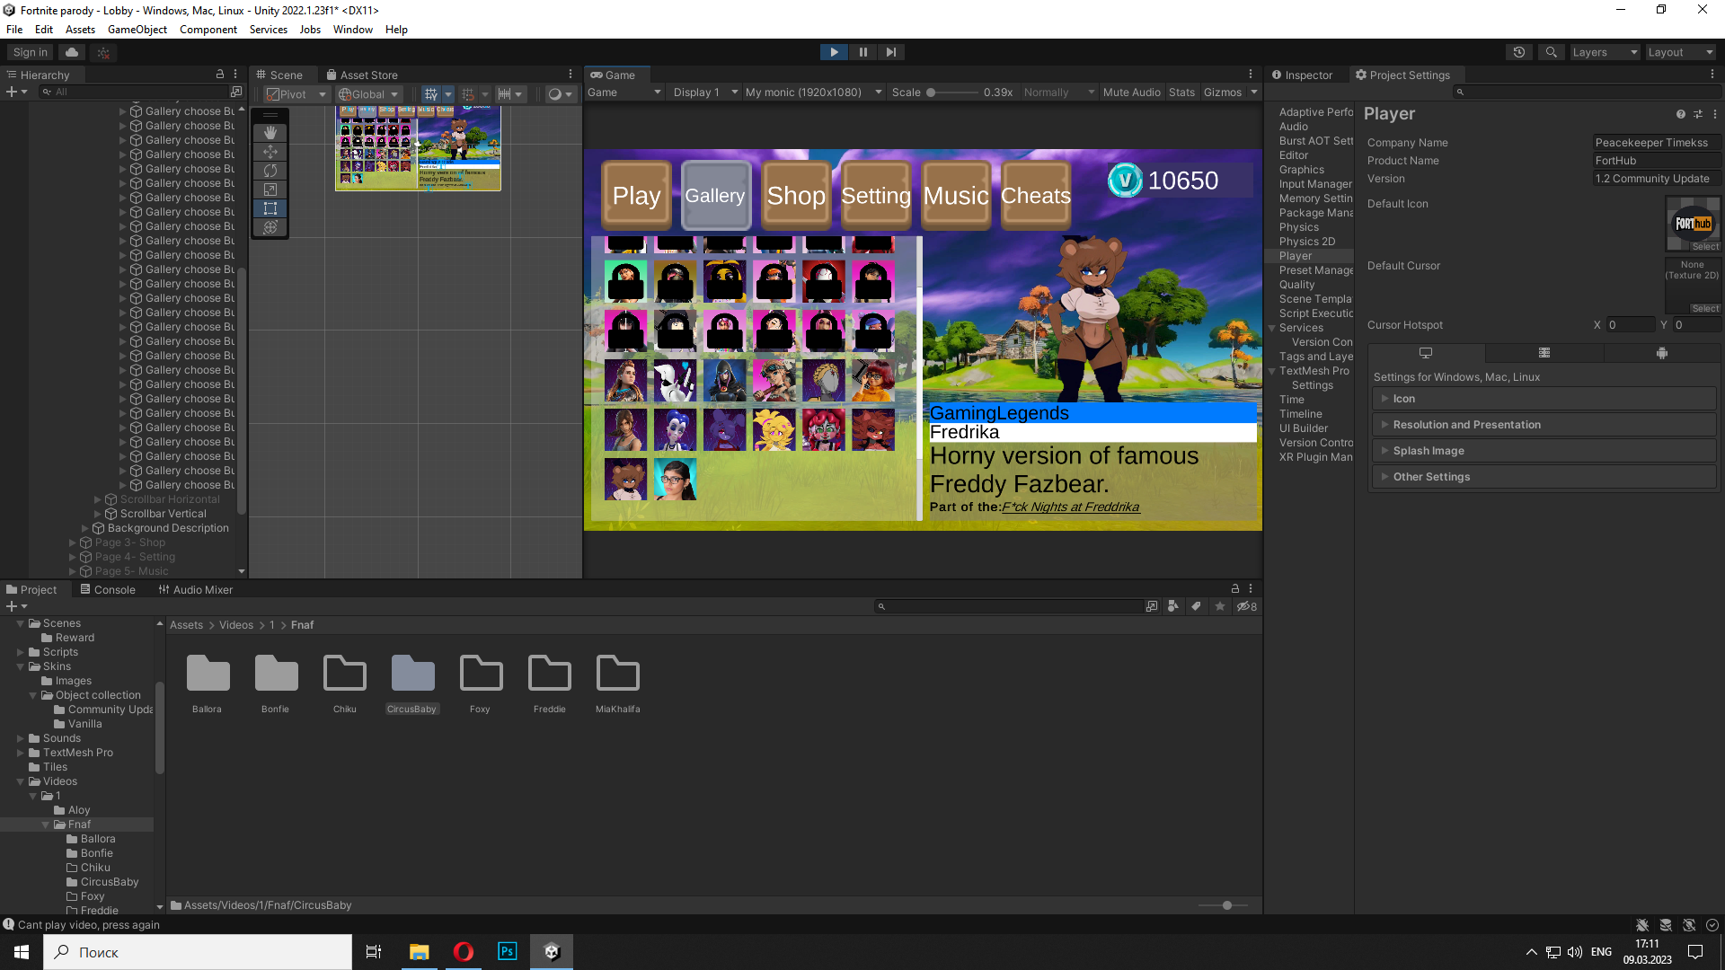This screenshot has width=1725, height=970.
Task: Select the Rotate tool in Scene toolbar
Action: 270,171
